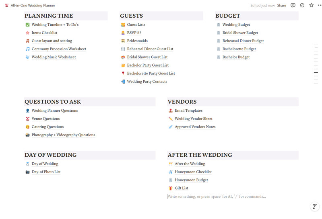This screenshot has width=322, height=219.
Task: Click the VENDORS heading
Action: pos(182,102)
